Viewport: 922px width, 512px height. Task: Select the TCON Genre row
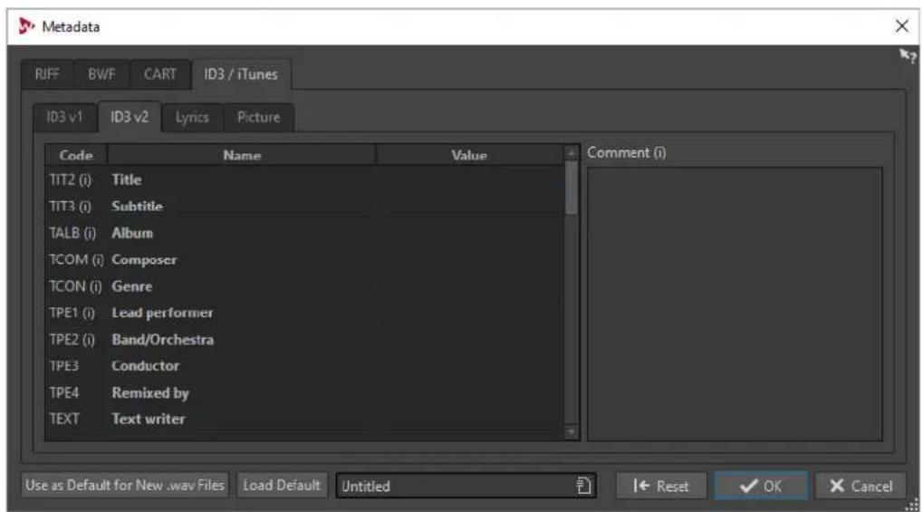click(x=304, y=286)
